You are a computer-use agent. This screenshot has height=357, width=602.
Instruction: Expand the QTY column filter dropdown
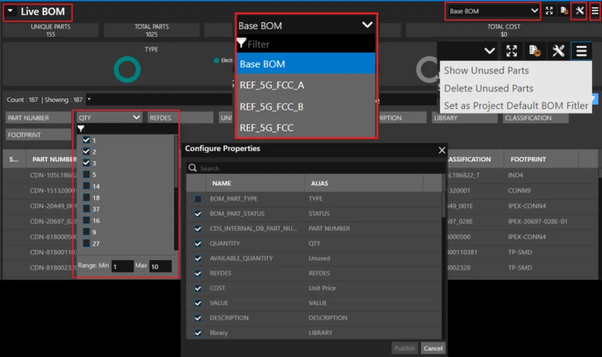click(x=136, y=117)
